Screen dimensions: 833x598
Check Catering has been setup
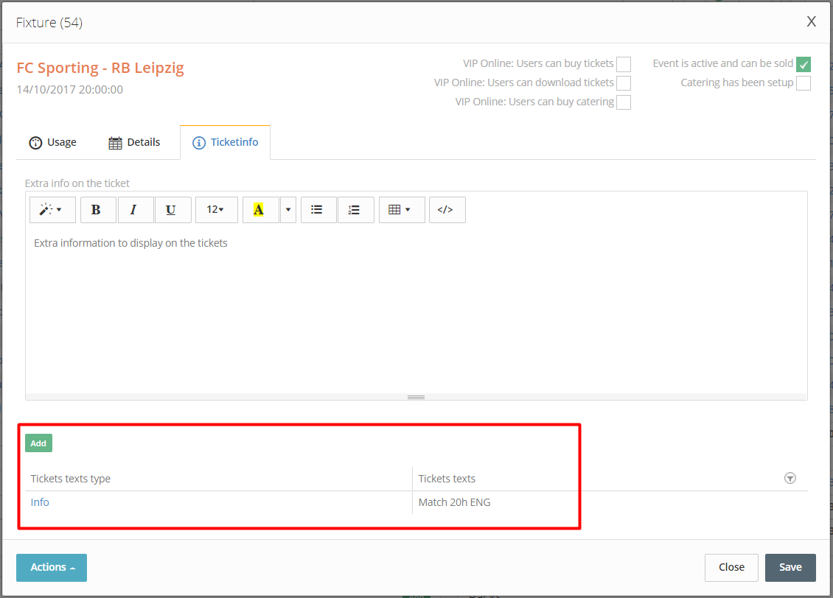point(804,83)
